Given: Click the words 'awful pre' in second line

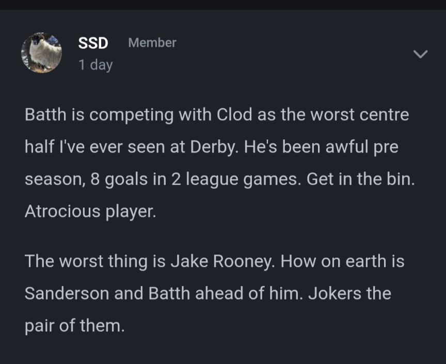Looking at the screenshot, I should [x=362, y=147].
